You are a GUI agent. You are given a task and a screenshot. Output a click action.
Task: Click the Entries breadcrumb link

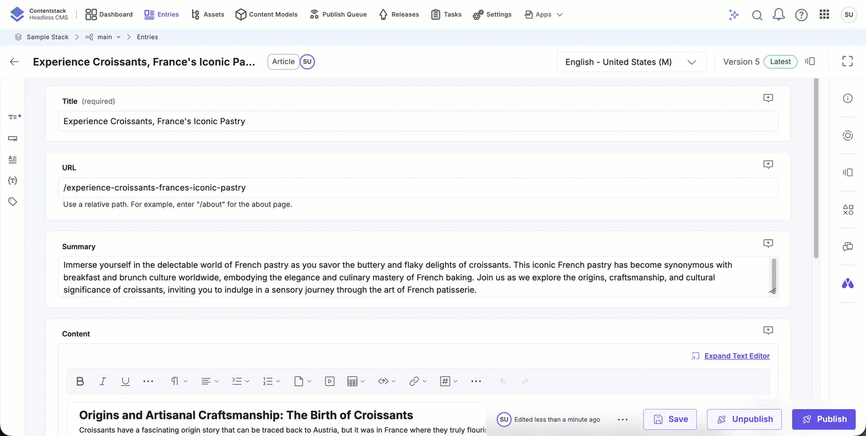(x=147, y=37)
